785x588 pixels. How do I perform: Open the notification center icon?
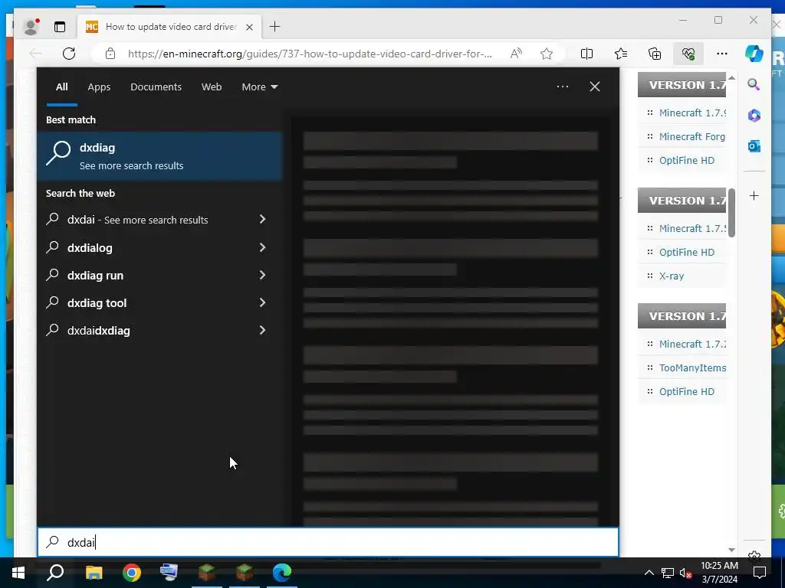[760, 573]
